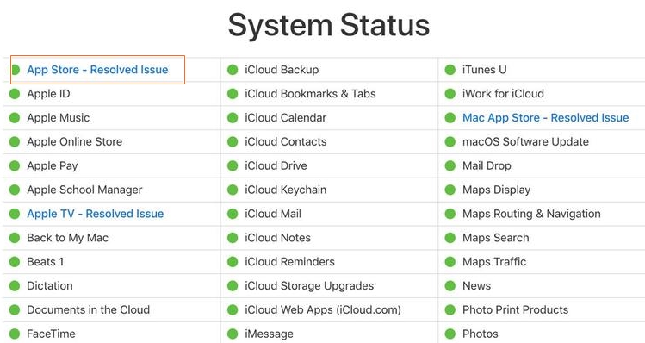
Task: Click the green status dot beside Apple Music
Action: 15,118
